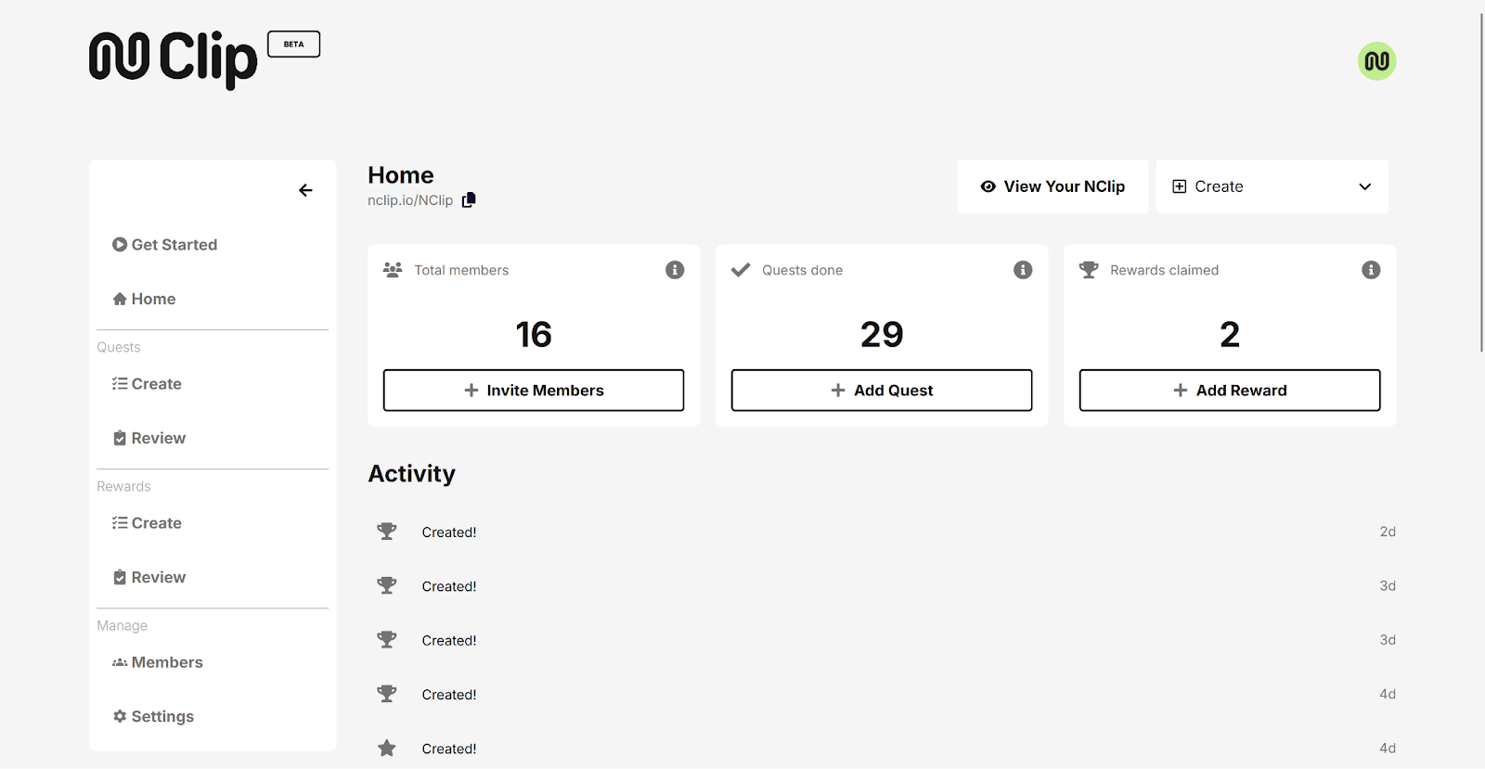Open Settings in the sidebar
Viewport: 1485px width, 769px height.
tap(153, 716)
